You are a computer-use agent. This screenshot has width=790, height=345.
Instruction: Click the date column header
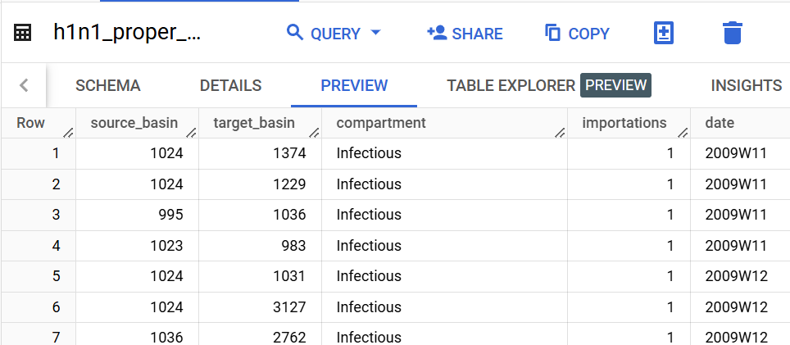(720, 123)
